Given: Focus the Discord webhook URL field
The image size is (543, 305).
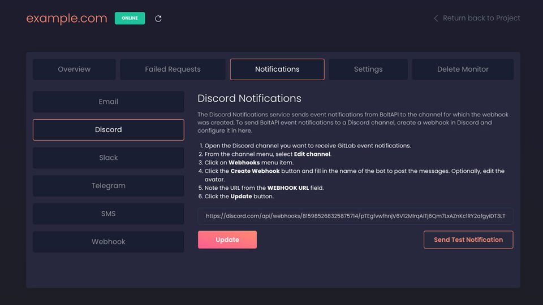Looking at the screenshot, I should click(x=355, y=216).
